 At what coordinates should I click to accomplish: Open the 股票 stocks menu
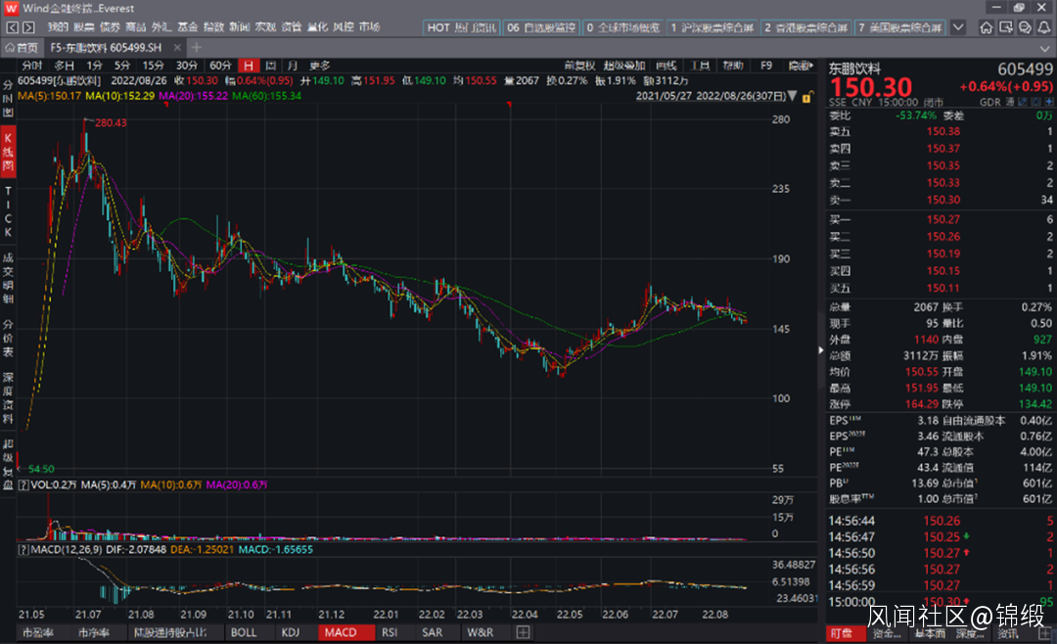point(83,27)
